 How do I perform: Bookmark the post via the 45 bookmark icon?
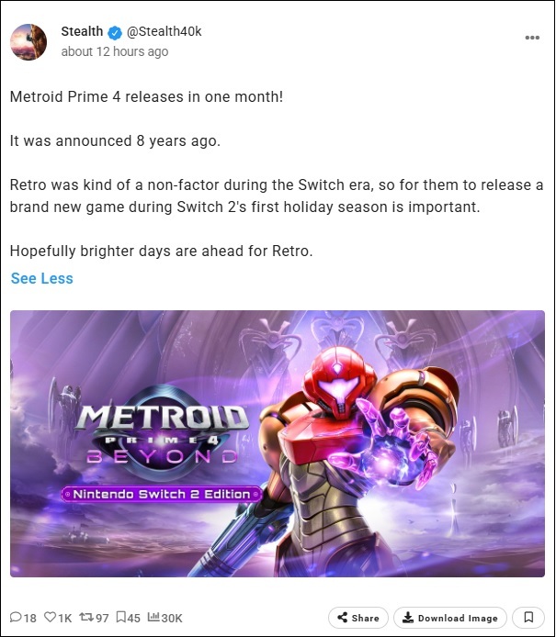pos(120,618)
